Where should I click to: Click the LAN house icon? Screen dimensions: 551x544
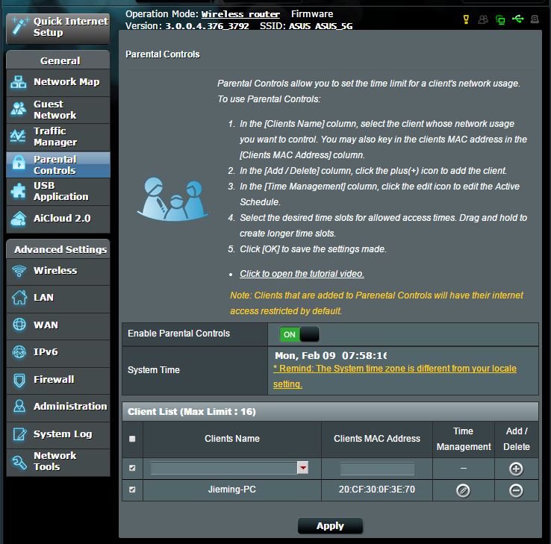[19, 298]
